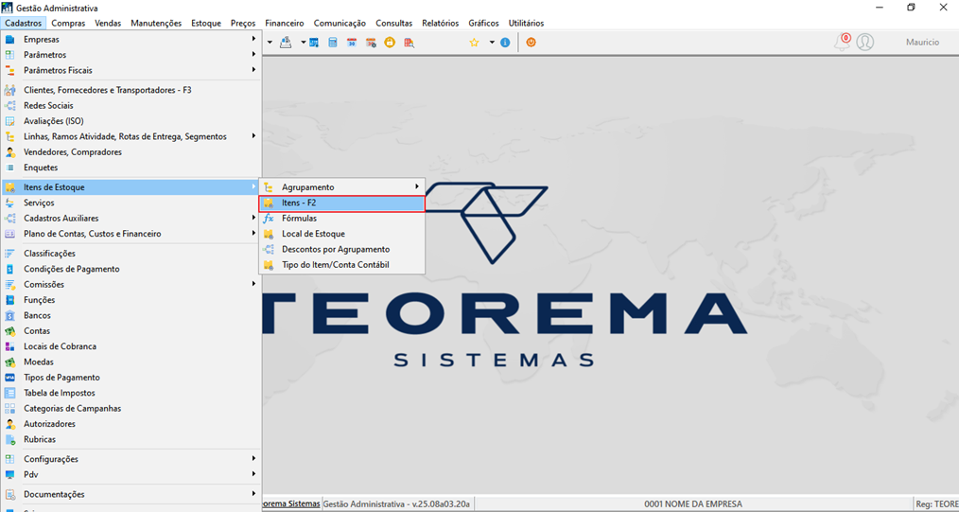Click the Serviços menu icon
Image resolution: width=959 pixels, height=512 pixels.
coord(9,203)
